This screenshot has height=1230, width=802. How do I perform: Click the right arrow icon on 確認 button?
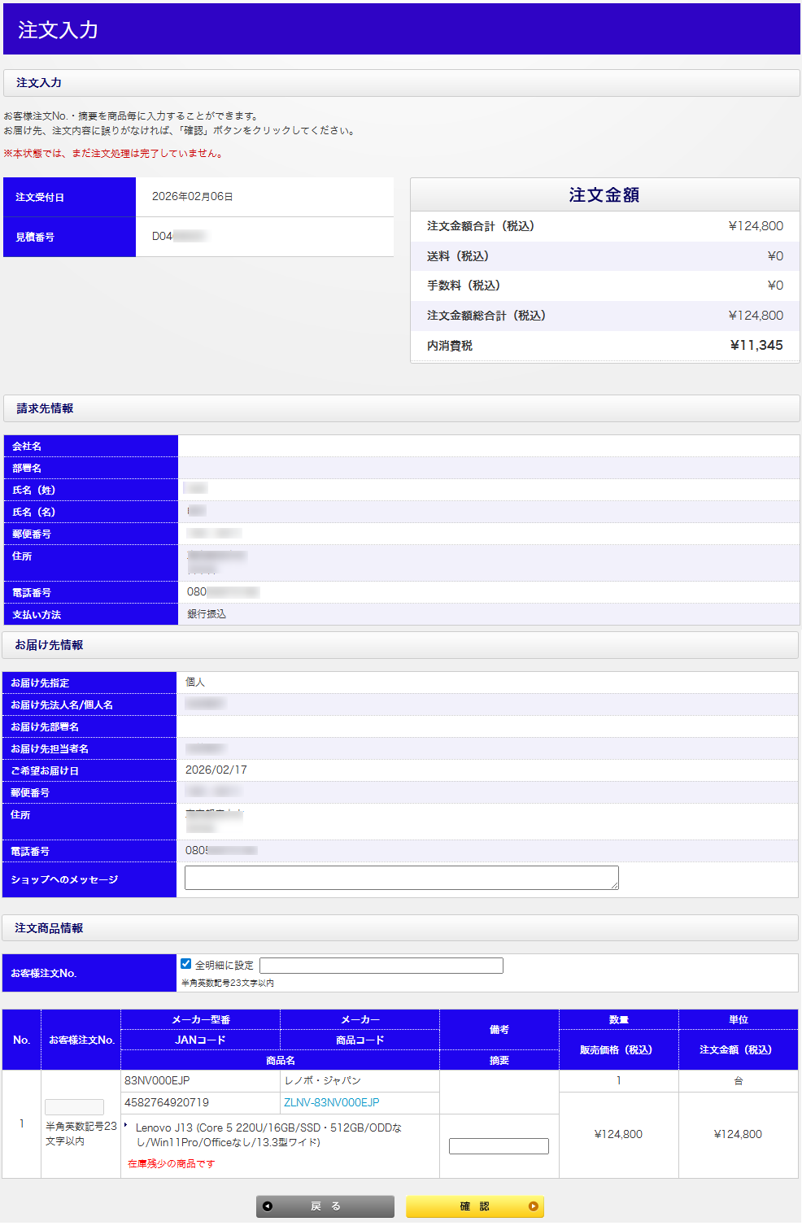click(x=534, y=1206)
